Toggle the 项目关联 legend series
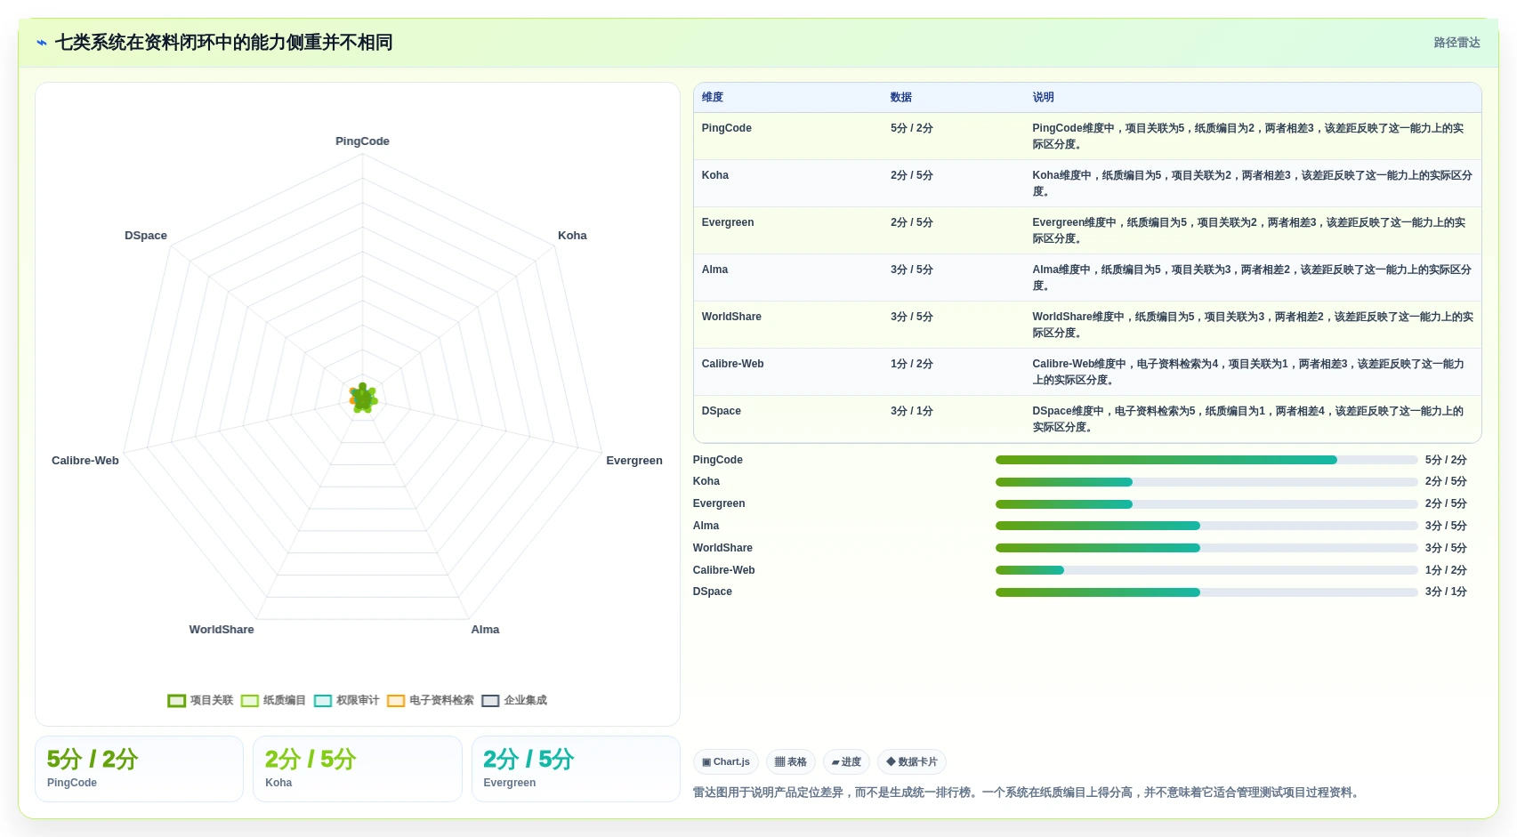Viewport: 1517px width, 837px height. click(200, 701)
